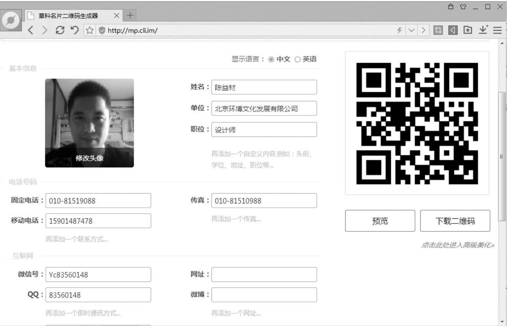Click the browser logo icon
507x326 pixels.
[x=11, y=20]
